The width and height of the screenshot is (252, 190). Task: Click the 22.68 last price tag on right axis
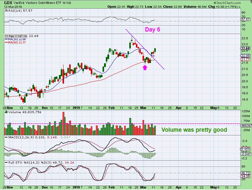(245, 48)
